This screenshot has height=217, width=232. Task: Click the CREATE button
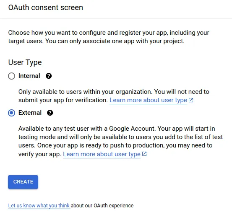(x=23, y=182)
